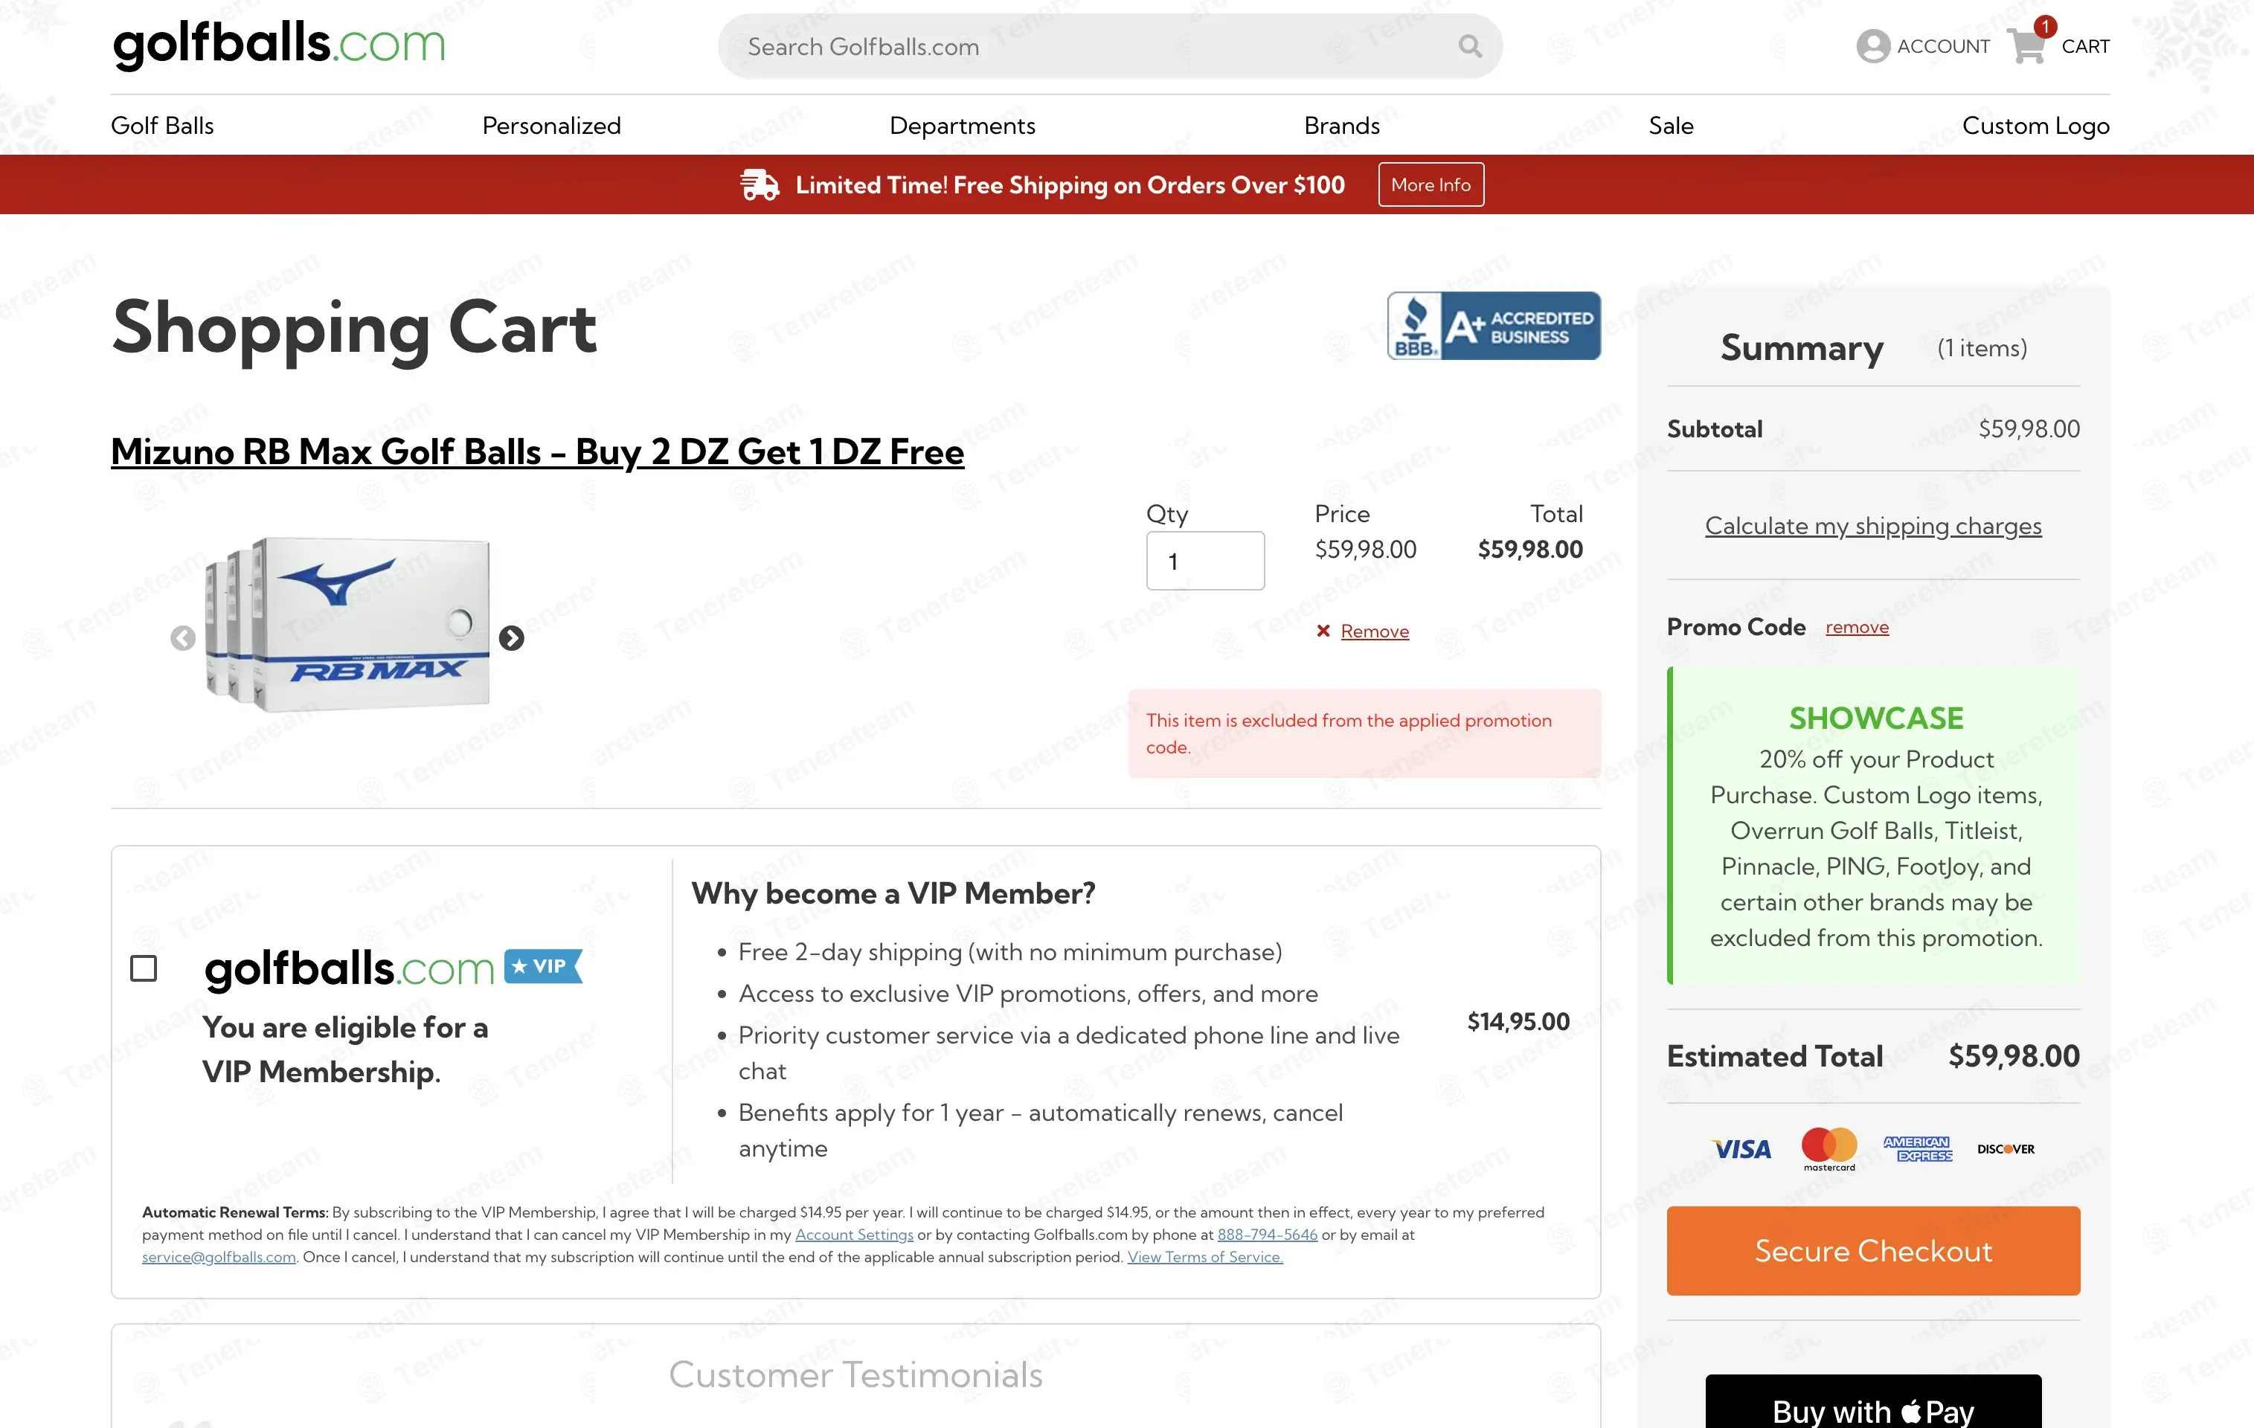Open the Account user icon
Image resolution: width=2254 pixels, height=1428 pixels.
click(1872, 46)
